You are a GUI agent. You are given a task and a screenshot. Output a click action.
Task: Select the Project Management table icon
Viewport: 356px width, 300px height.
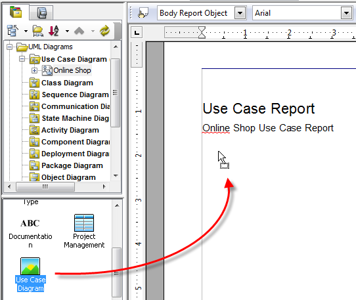[x=84, y=223]
